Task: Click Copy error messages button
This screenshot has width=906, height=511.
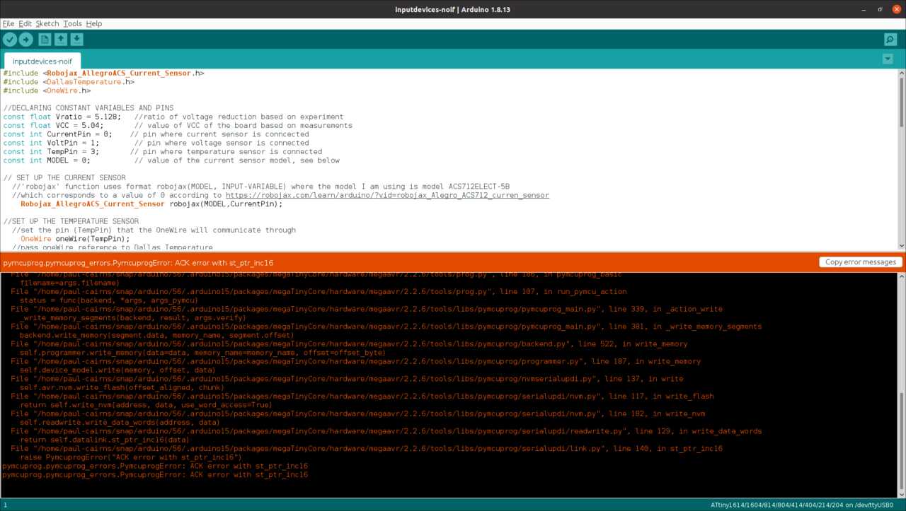Action: coord(861,262)
